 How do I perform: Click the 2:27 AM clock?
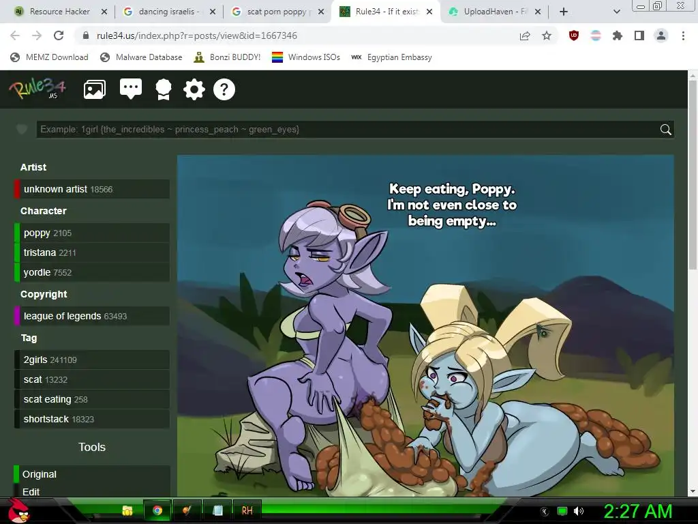click(x=637, y=511)
